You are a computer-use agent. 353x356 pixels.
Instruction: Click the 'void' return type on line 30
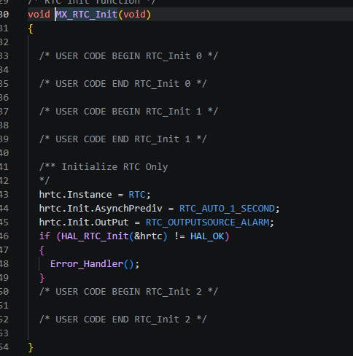(x=39, y=15)
